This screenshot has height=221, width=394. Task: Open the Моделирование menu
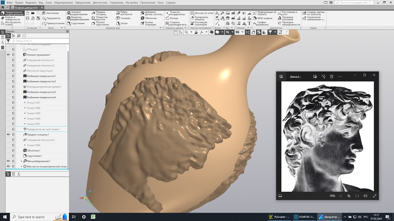[63, 2]
